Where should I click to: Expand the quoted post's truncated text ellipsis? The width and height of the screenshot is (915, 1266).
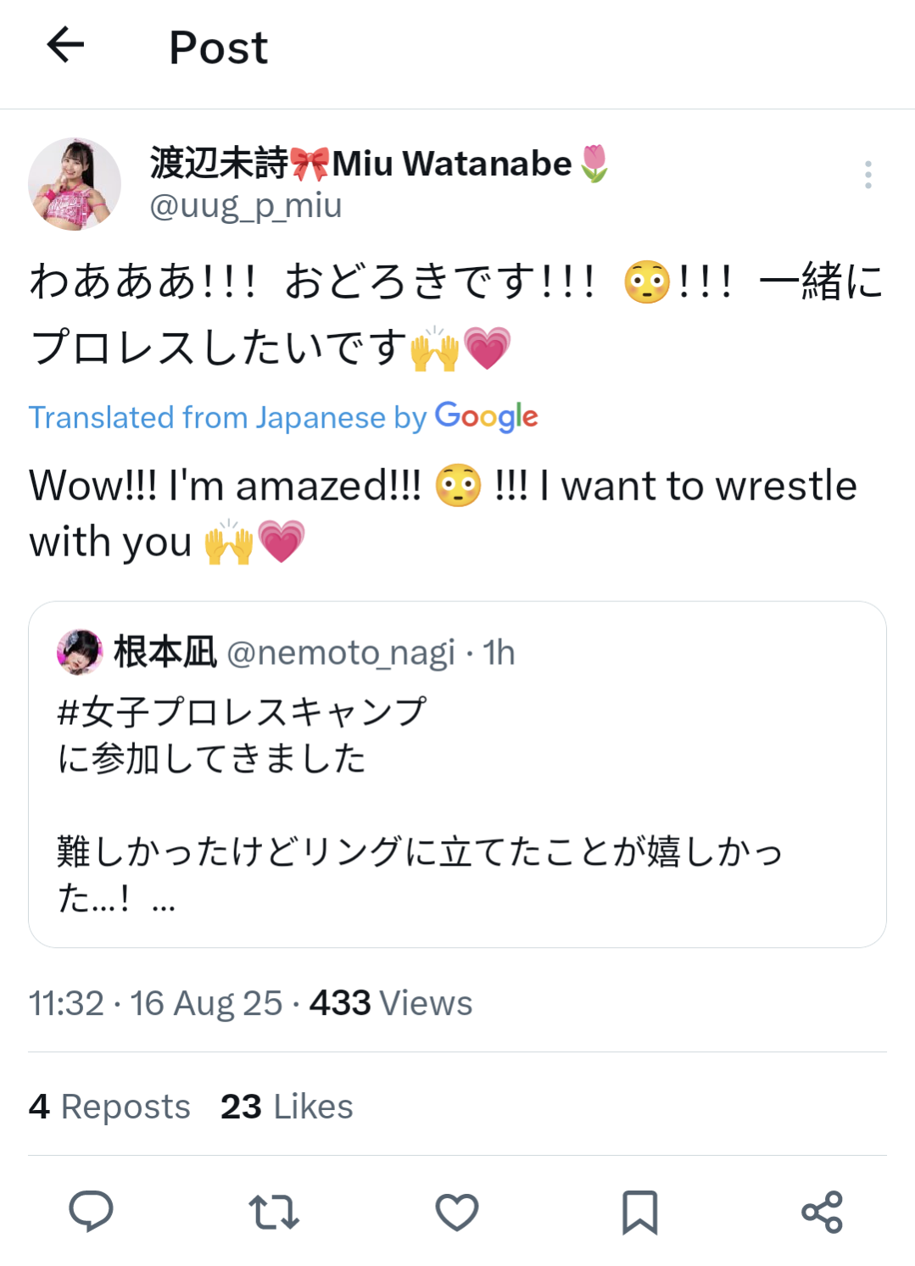pyautogui.click(x=164, y=905)
